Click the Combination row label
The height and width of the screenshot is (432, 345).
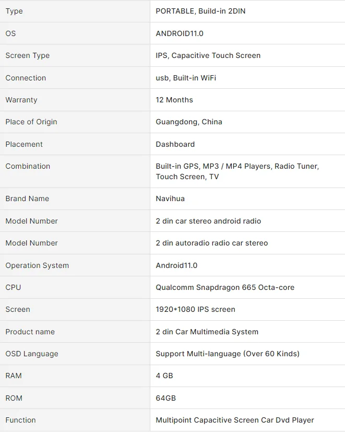pos(28,166)
